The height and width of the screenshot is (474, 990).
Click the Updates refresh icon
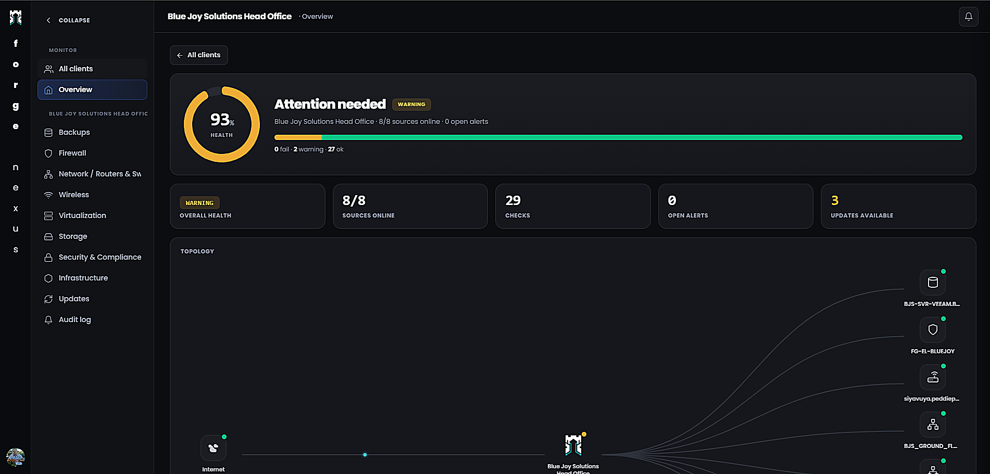(x=48, y=299)
